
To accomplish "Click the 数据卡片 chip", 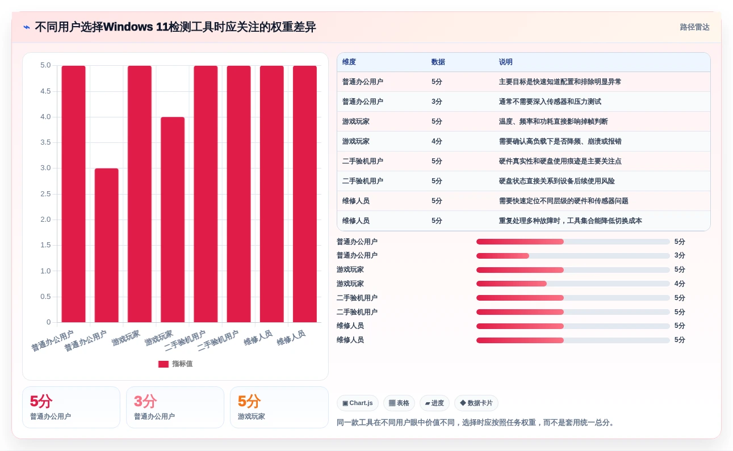I will coord(476,403).
